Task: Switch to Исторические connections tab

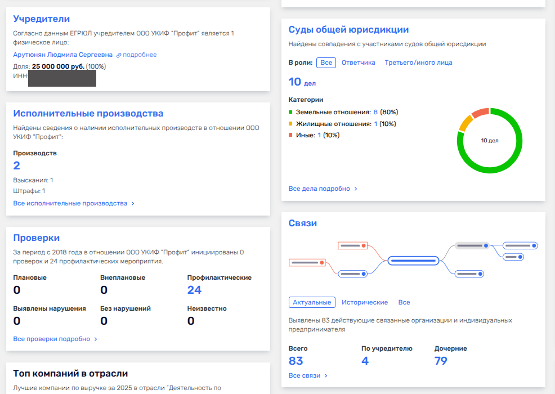Action: (x=365, y=302)
